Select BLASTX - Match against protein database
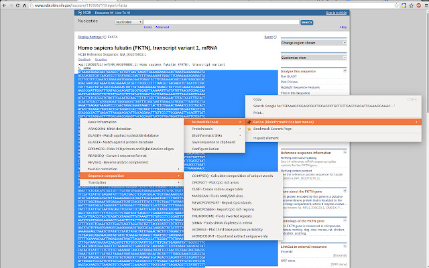Screen dimensions: 429x268 [x=131, y=142]
